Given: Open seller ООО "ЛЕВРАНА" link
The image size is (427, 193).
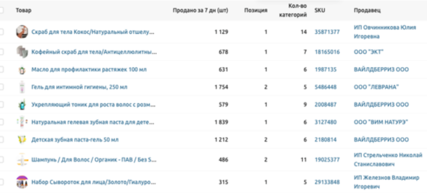Looking at the screenshot, I should pos(377,87).
